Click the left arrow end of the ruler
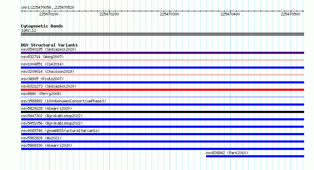The height and width of the screenshot is (170, 314). [x=22, y=11]
